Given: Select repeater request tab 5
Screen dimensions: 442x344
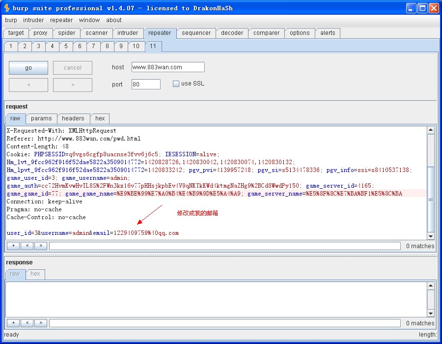Looking at the screenshot, I should point(66,46).
